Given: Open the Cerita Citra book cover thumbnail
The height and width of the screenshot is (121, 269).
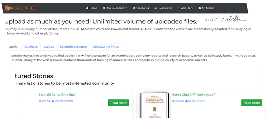Looking at the screenshot, I should click(x=155, y=106).
